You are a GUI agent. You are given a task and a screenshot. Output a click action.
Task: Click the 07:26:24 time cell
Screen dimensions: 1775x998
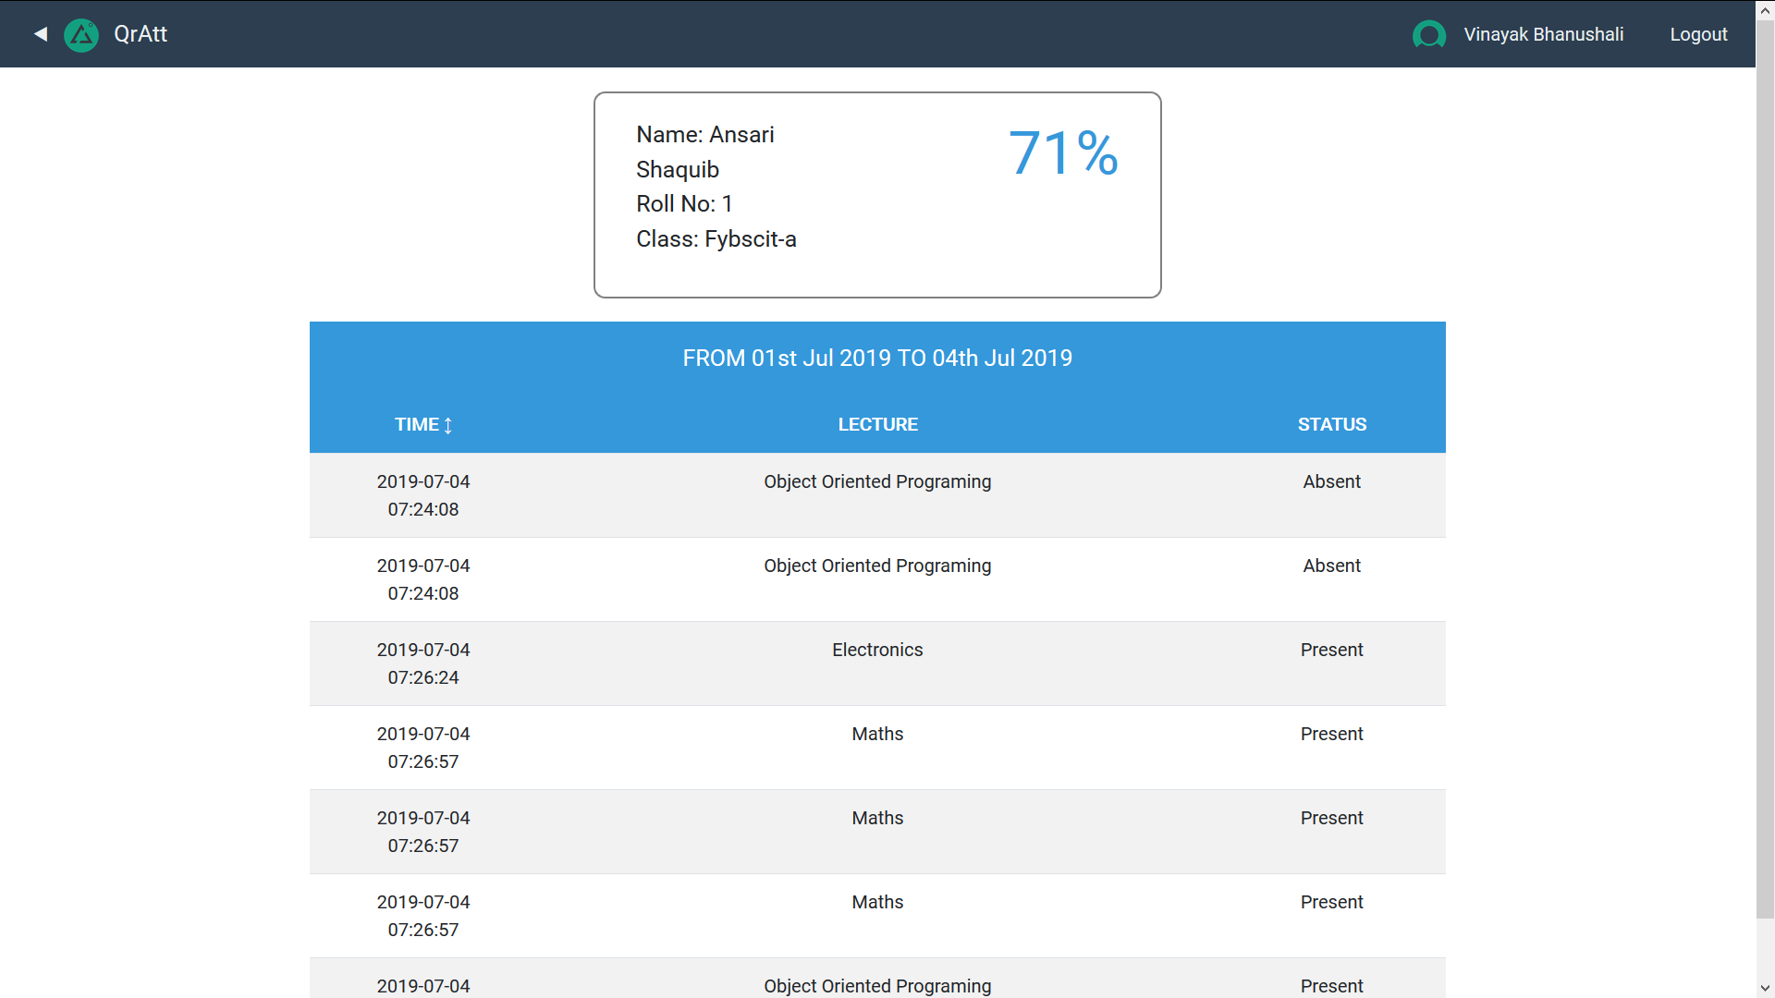click(422, 677)
